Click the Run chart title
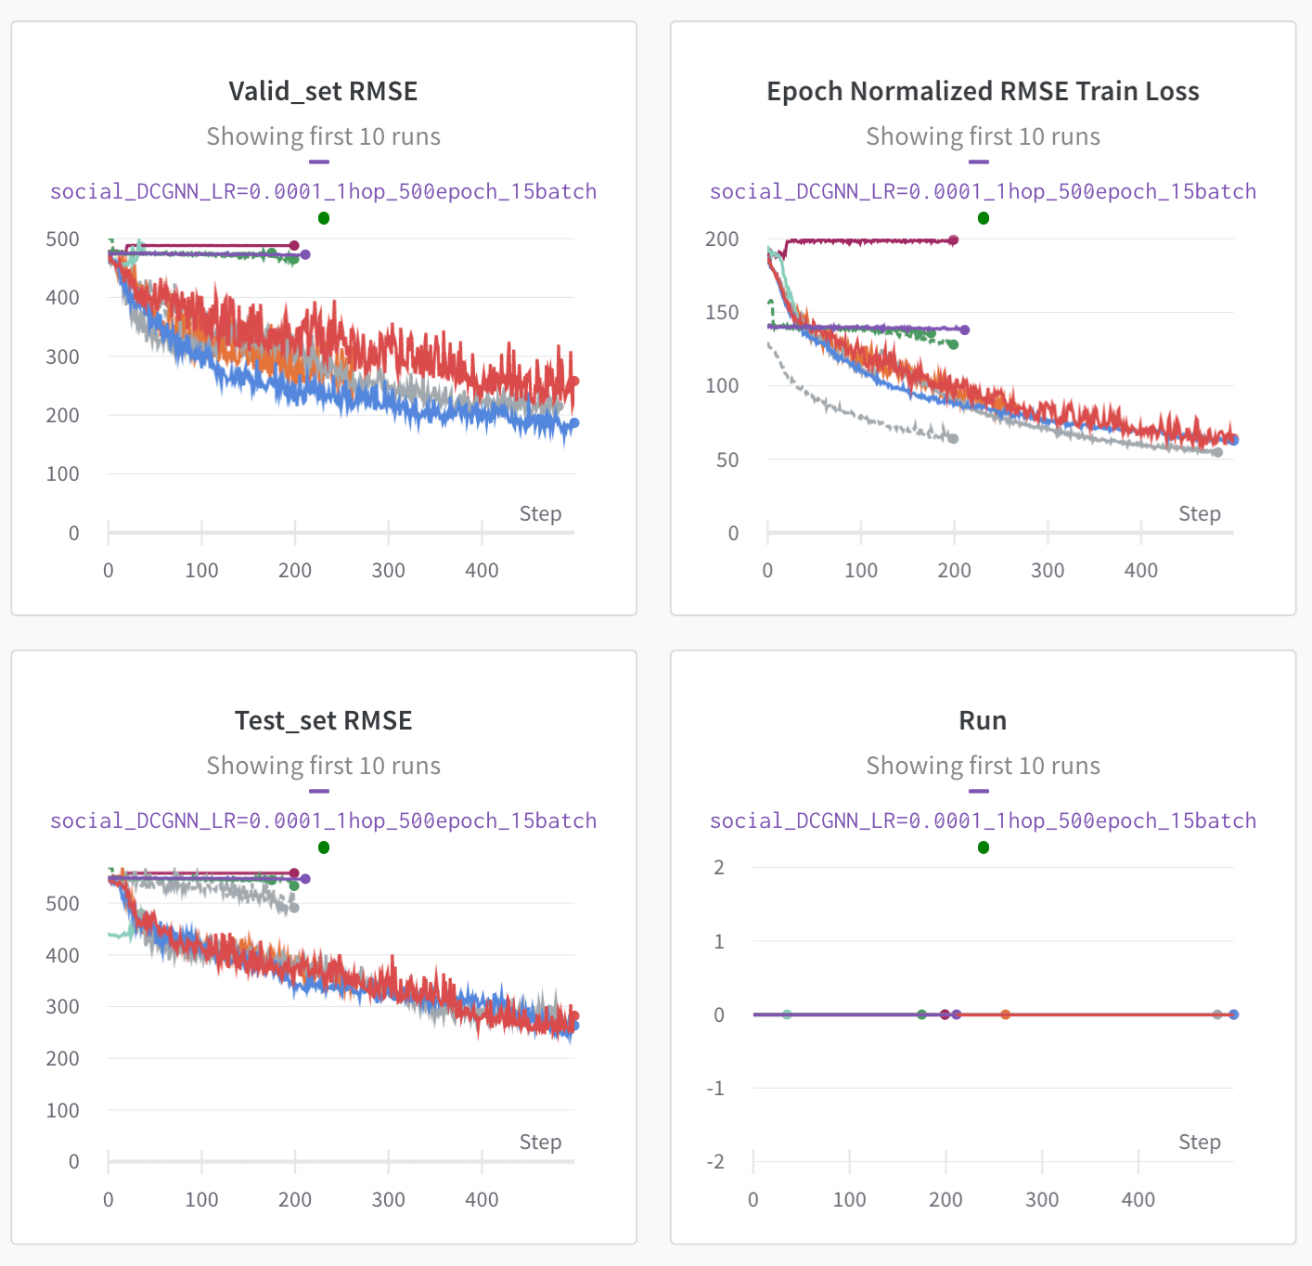Viewport: 1312px width, 1266px height. point(983,719)
